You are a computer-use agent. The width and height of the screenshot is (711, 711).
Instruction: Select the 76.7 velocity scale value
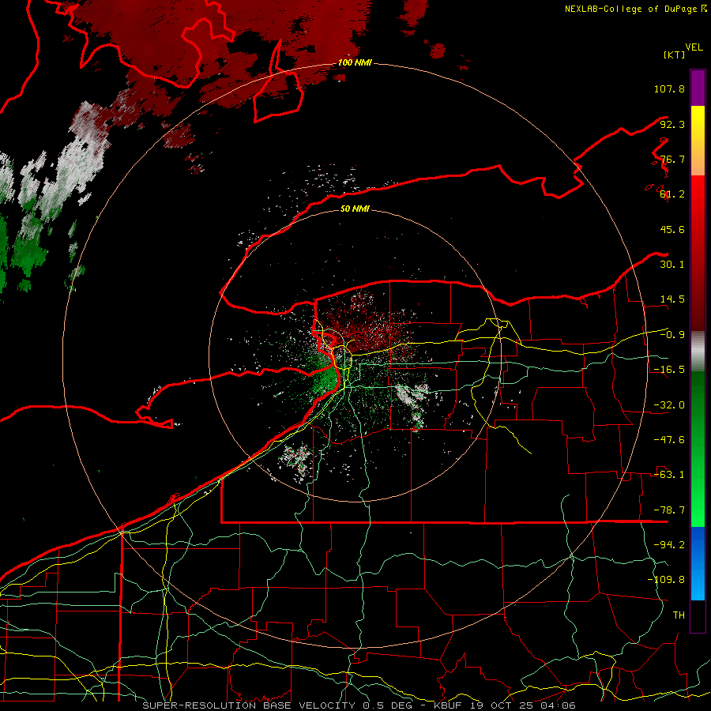[x=672, y=159]
